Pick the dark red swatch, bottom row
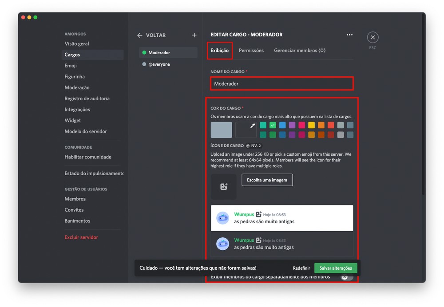The image size is (444, 307). click(x=331, y=135)
